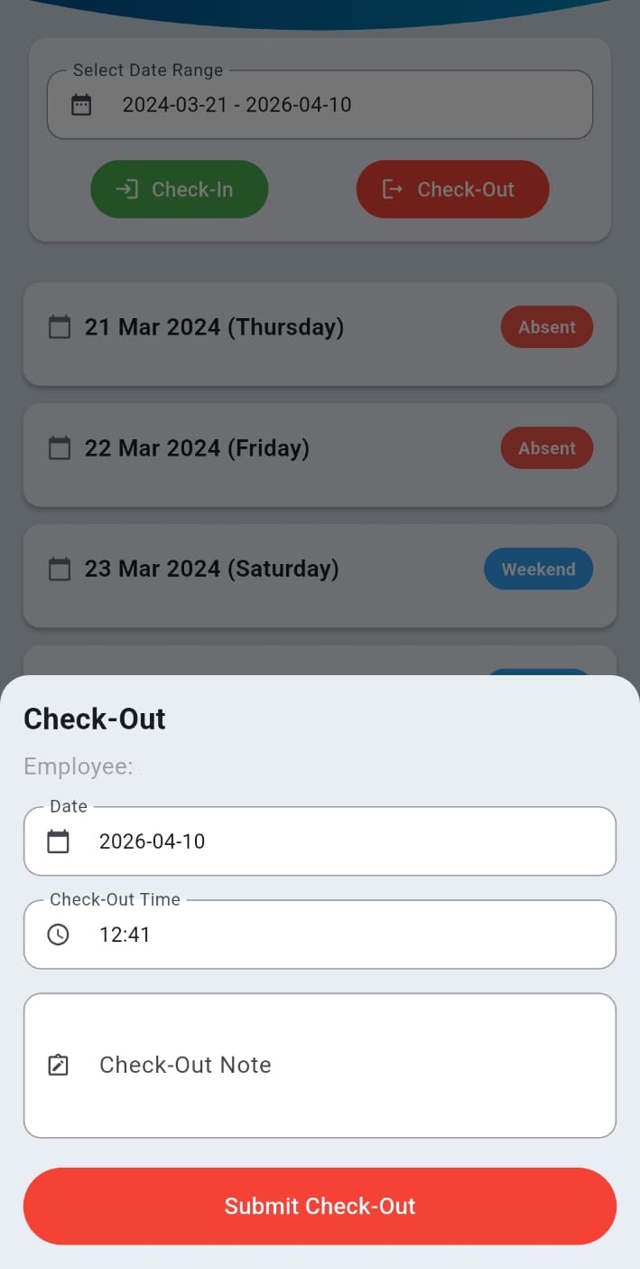Click calendar icon beside 22 Mar 2024
The image size is (640, 1269).
[x=60, y=448]
